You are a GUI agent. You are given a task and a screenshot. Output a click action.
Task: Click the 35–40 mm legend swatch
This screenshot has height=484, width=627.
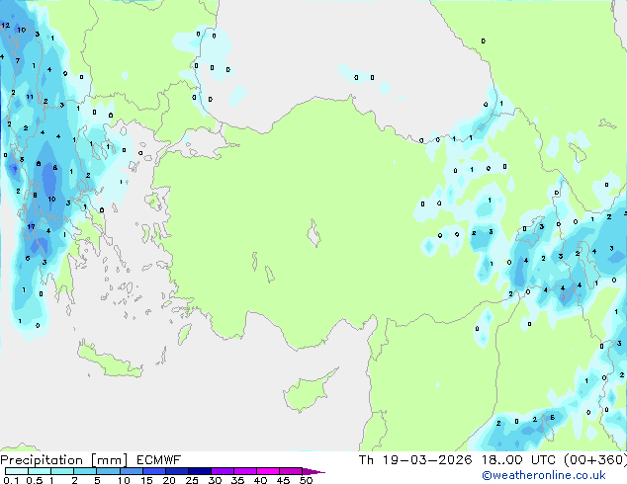point(245,471)
